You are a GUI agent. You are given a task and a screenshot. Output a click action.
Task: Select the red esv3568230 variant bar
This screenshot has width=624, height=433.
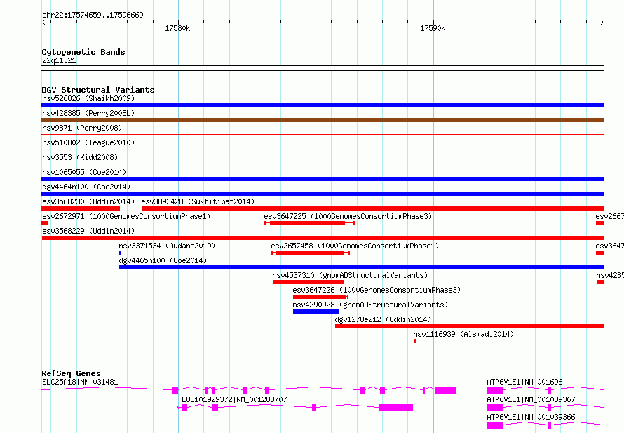click(81, 208)
